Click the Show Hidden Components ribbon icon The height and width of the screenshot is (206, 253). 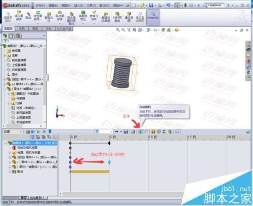click(71, 18)
